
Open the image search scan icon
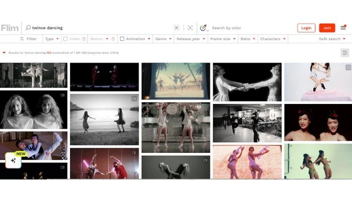click(190, 28)
